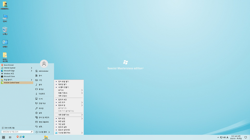The width and height of the screenshot is (250, 140).
Task: Open the network tray icon
Action: pyautogui.click(x=221, y=138)
